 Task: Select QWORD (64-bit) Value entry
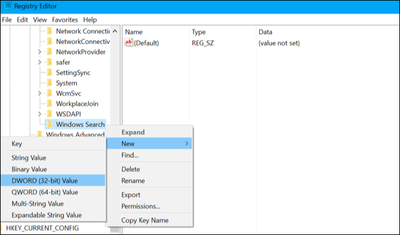[x=45, y=192]
